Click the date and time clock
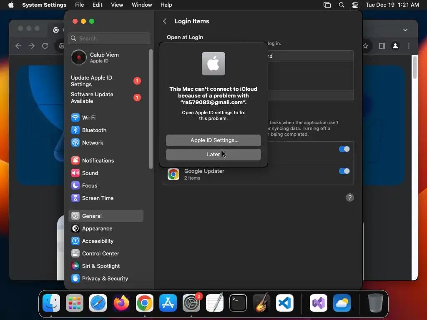This screenshot has height=320, width=427. 392,5
